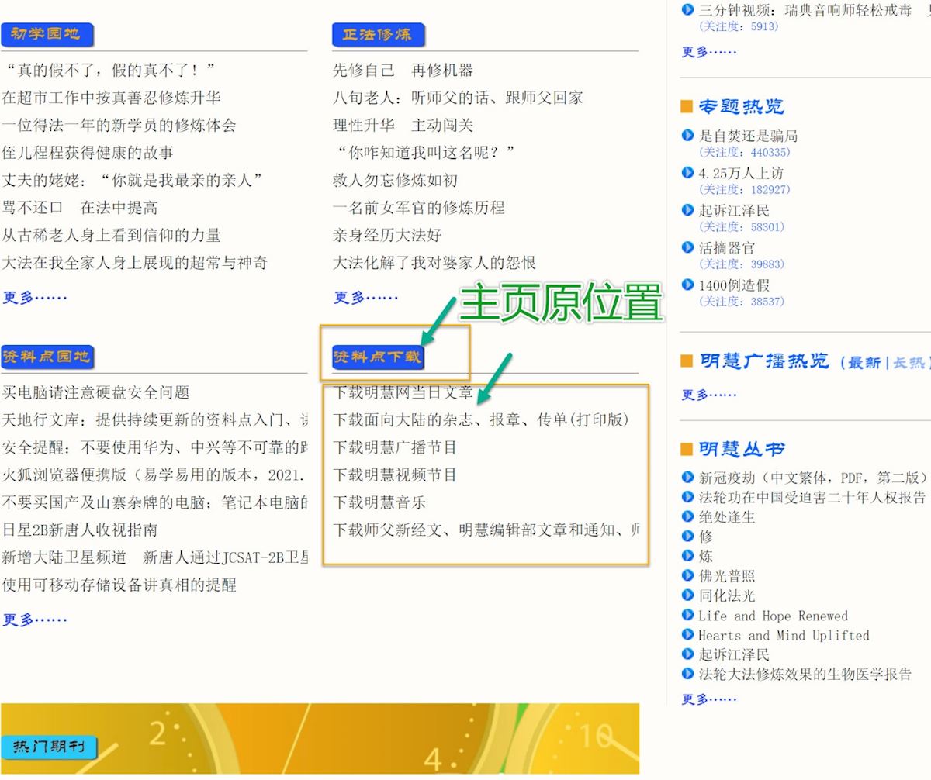The width and height of the screenshot is (931, 780).
Task: Switch 明慧广播热览 to 长热 tab
Action: pyautogui.click(x=909, y=363)
